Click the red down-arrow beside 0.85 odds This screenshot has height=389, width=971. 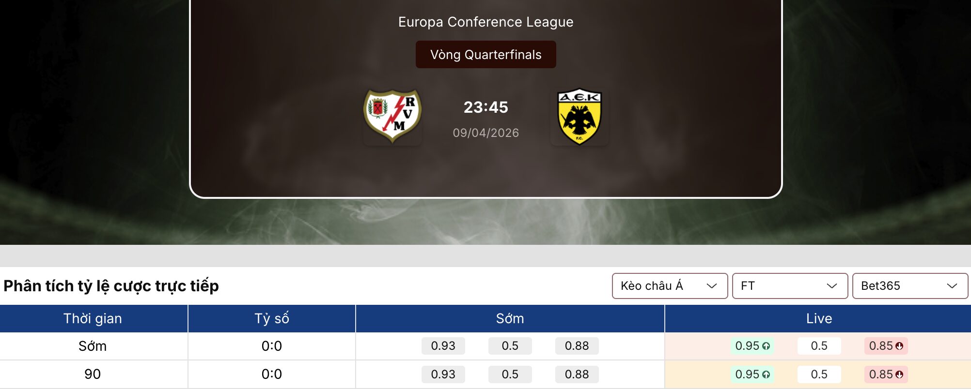(899, 346)
